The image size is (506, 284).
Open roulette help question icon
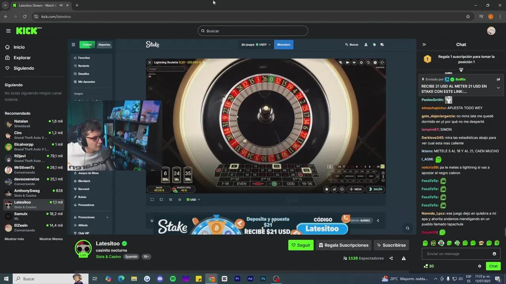[375, 62]
